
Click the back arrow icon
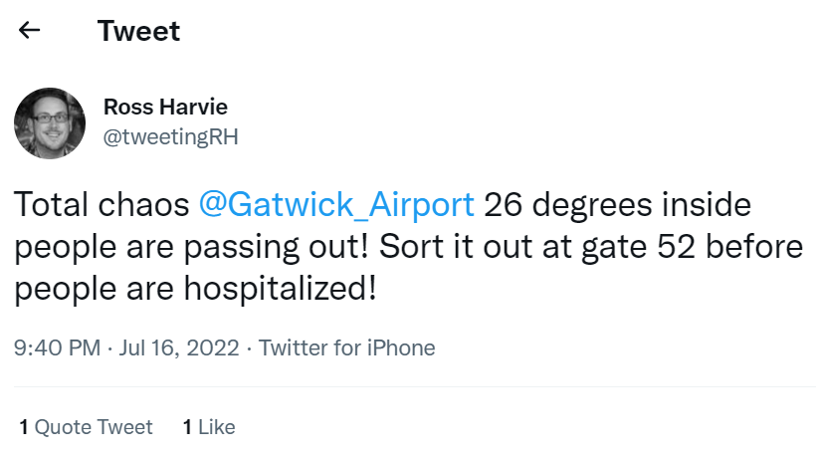(x=30, y=31)
